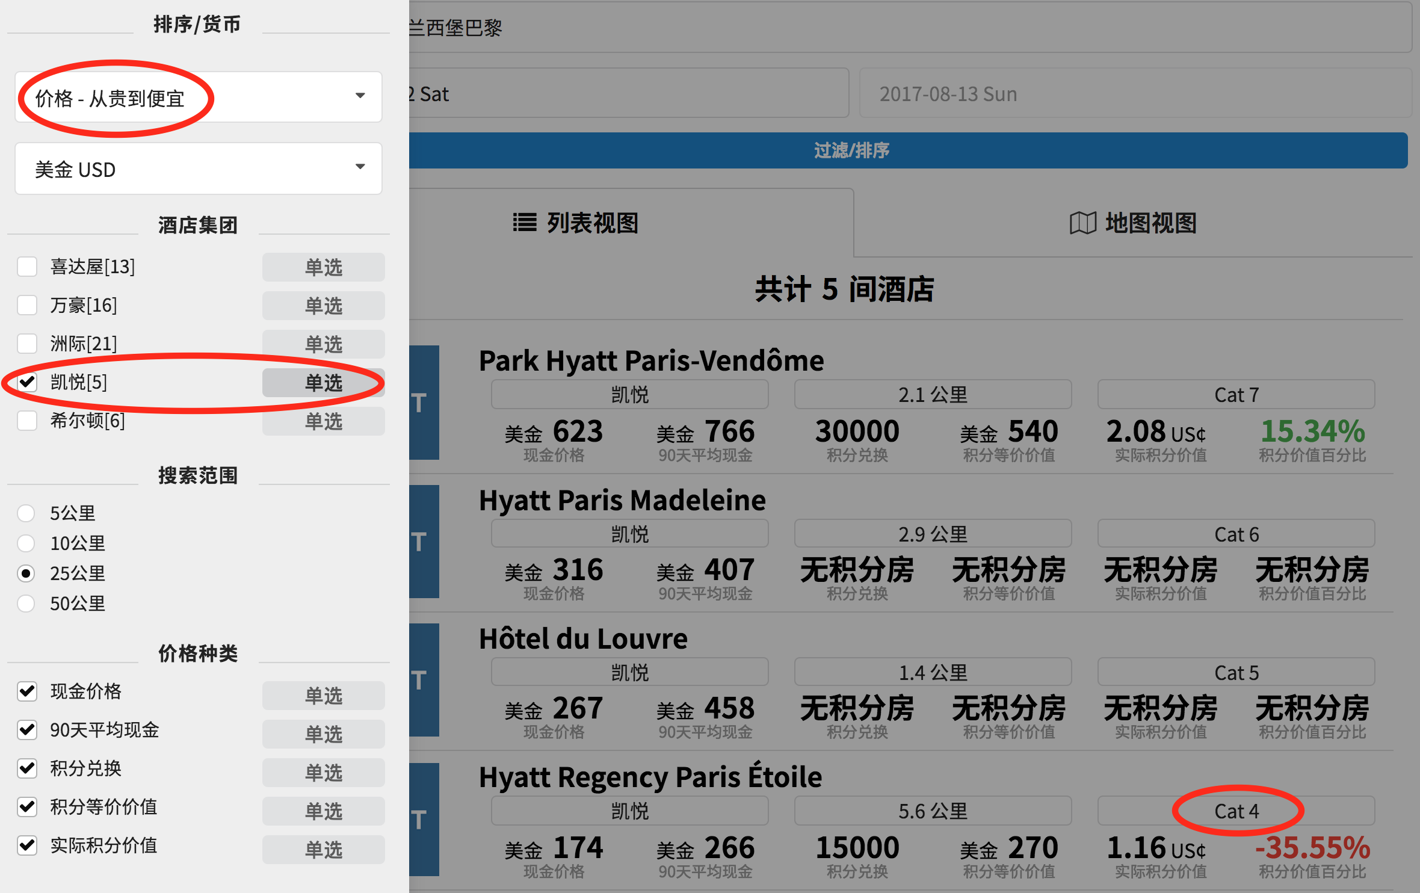1420x893 pixels.
Task: Click 单选 button for 希尔顿
Action: point(324,421)
